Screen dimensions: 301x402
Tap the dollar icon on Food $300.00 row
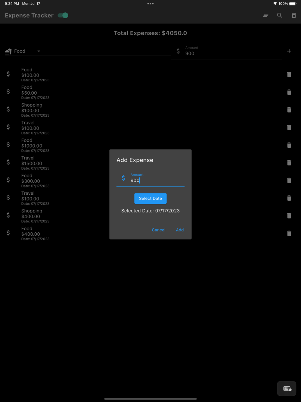8,180
